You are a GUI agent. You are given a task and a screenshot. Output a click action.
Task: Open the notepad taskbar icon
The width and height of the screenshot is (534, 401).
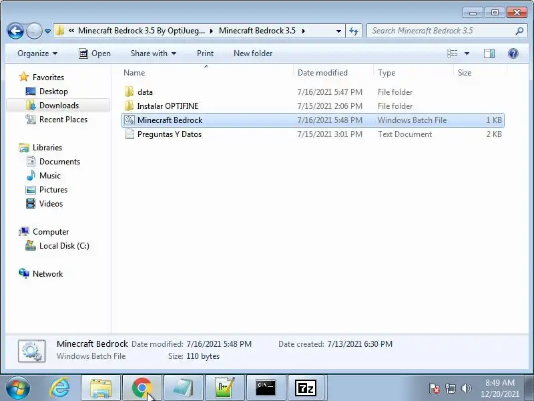pyautogui.click(x=183, y=388)
